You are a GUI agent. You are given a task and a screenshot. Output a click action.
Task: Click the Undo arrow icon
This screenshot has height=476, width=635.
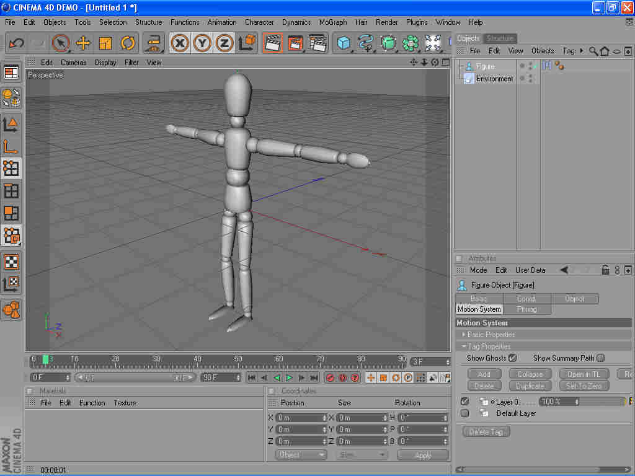[17, 43]
